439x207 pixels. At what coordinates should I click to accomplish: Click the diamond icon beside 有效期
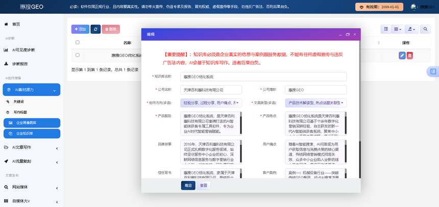(x=362, y=7)
